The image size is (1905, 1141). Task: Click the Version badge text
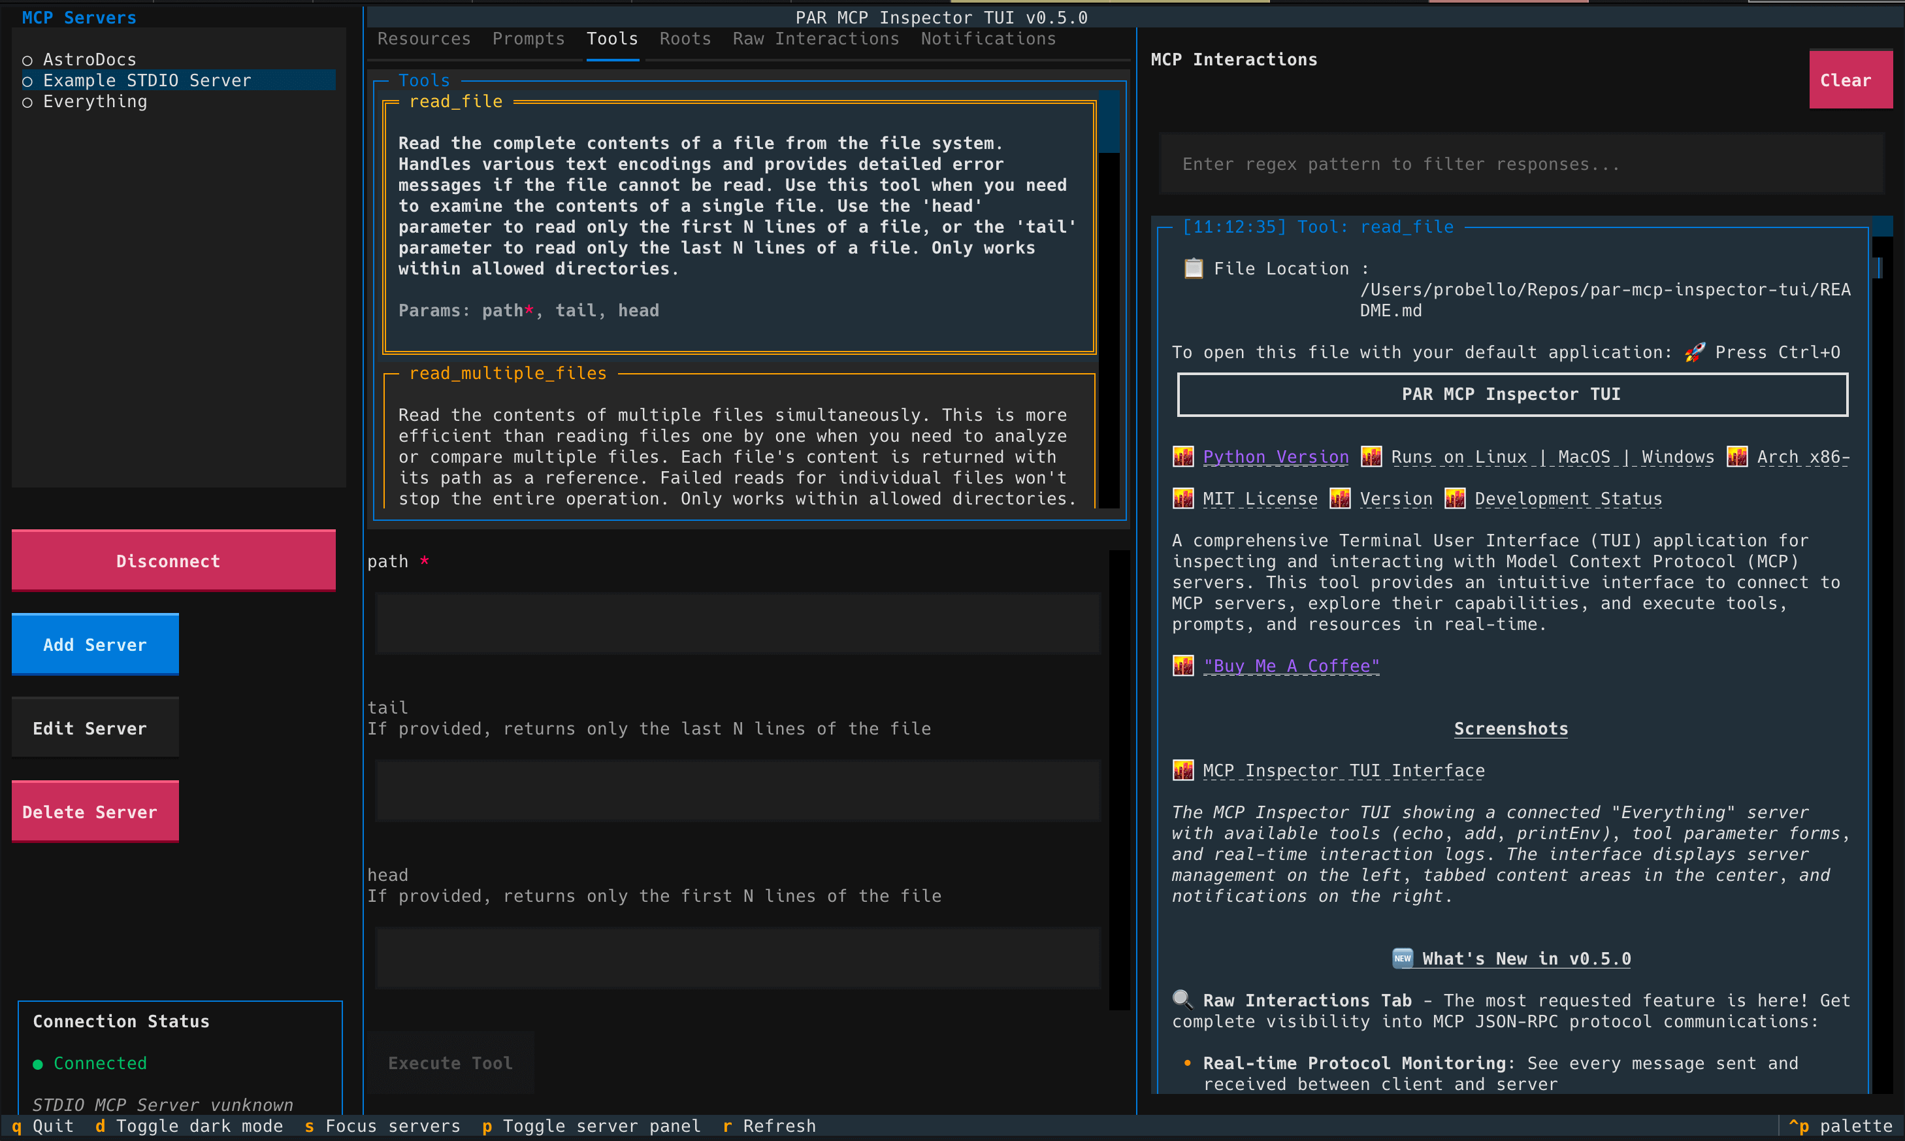[x=1396, y=499]
